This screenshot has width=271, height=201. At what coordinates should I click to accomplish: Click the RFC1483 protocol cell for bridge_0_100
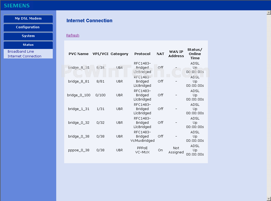click(x=142, y=95)
